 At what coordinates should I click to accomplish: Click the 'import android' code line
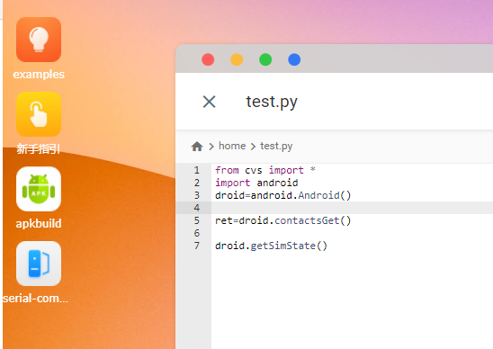[x=256, y=183]
